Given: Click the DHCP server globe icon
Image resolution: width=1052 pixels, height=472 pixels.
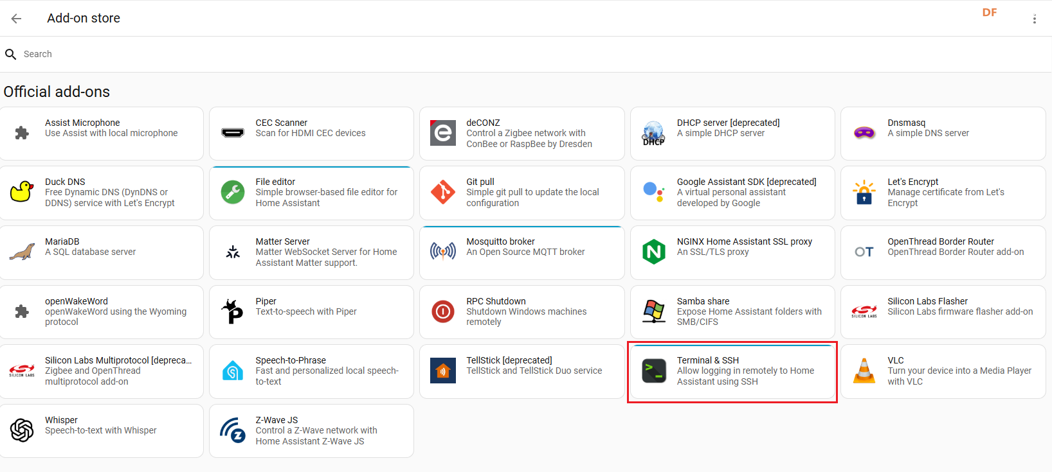Looking at the screenshot, I should pos(653,133).
